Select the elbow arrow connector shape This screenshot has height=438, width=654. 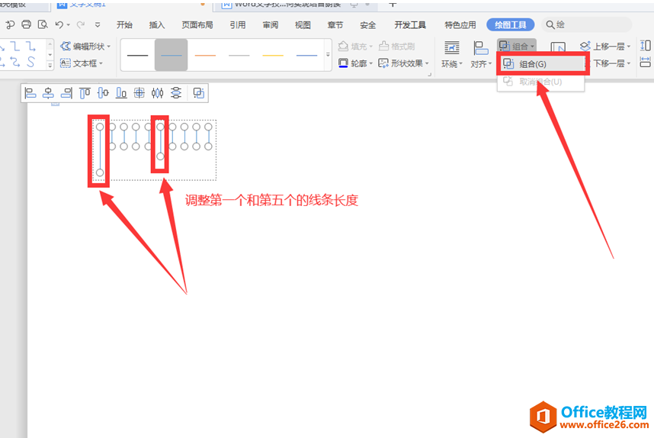click(x=30, y=46)
